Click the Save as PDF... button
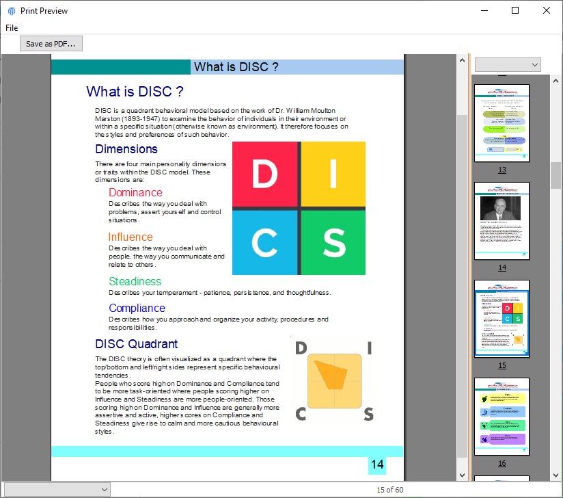563x498 pixels. coord(51,44)
